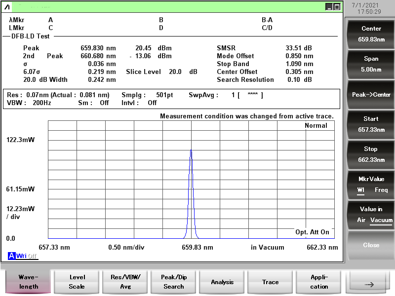This screenshot has width=395, height=296.
Task: Click the blue spectrum peak on graph
Action: [x=191, y=150]
